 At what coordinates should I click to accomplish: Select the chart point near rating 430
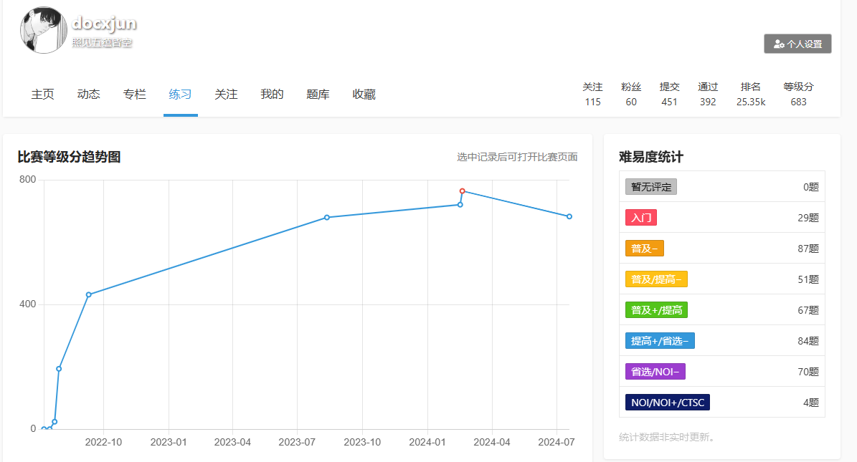pyautogui.click(x=88, y=295)
